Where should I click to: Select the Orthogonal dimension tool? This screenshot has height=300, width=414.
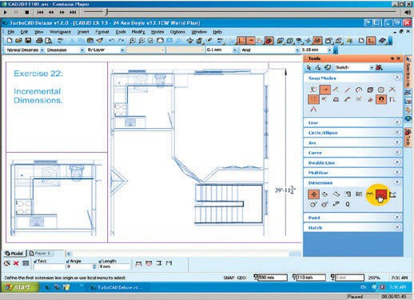[x=313, y=194]
